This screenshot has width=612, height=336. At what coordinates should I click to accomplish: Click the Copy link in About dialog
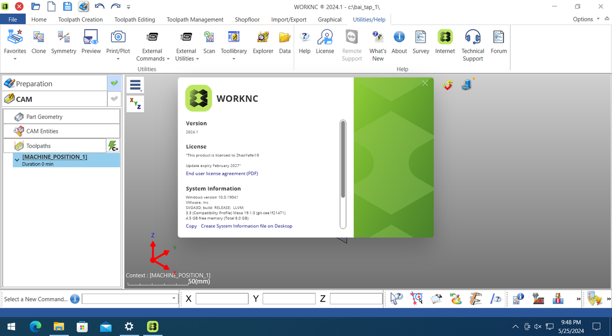click(191, 226)
